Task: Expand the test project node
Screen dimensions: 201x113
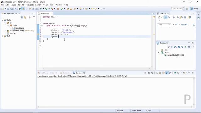Action: point(2,36)
